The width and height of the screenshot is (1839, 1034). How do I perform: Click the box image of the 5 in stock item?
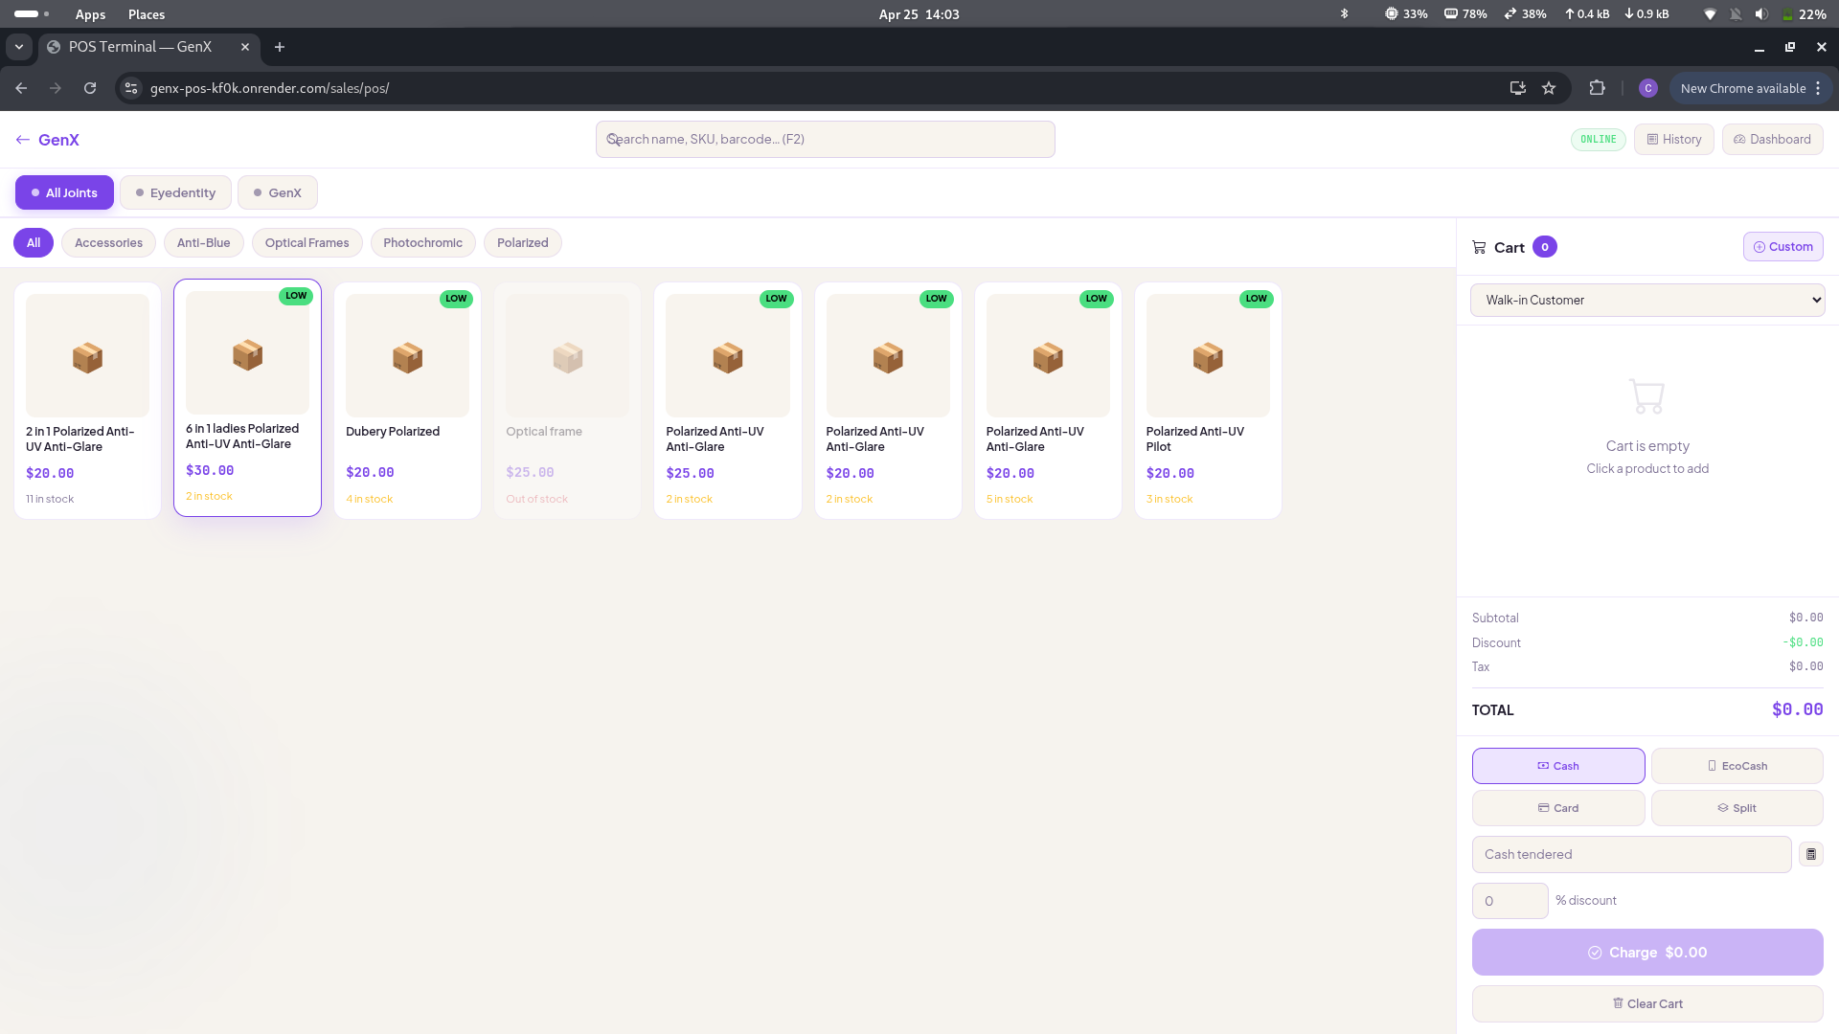[1048, 356]
